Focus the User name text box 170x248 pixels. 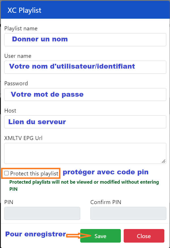[85, 67]
